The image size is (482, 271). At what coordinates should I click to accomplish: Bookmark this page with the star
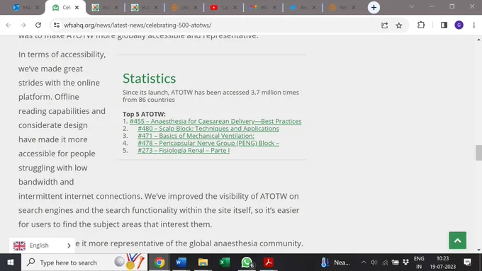pyautogui.click(x=399, y=25)
